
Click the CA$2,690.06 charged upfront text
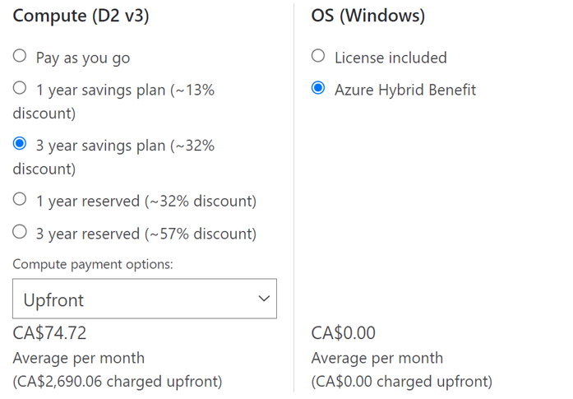(118, 382)
